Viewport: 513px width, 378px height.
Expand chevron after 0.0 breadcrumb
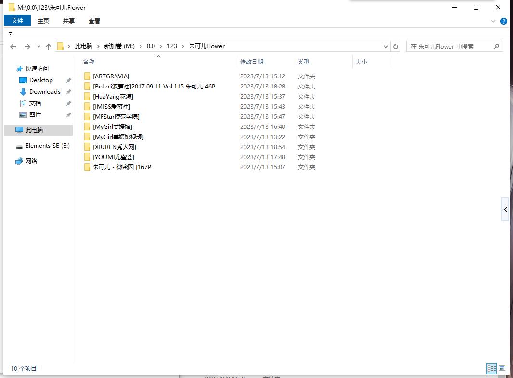tap(161, 47)
